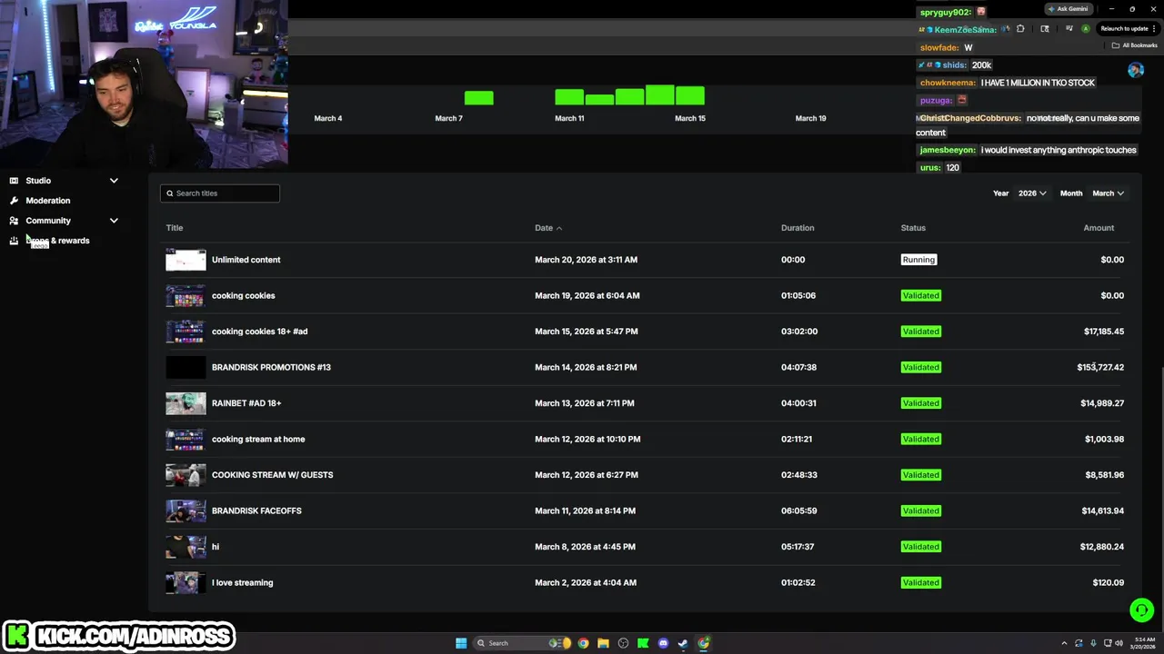Click the Moderation wrench icon
1164x654 pixels.
coord(14,201)
